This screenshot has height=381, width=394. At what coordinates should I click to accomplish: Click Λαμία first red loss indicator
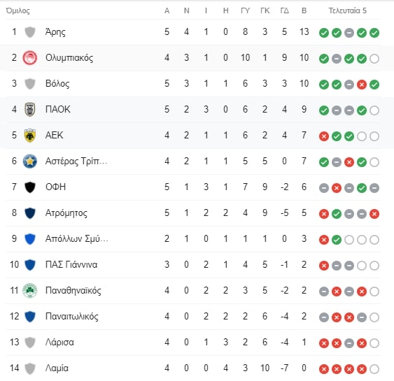(x=324, y=369)
